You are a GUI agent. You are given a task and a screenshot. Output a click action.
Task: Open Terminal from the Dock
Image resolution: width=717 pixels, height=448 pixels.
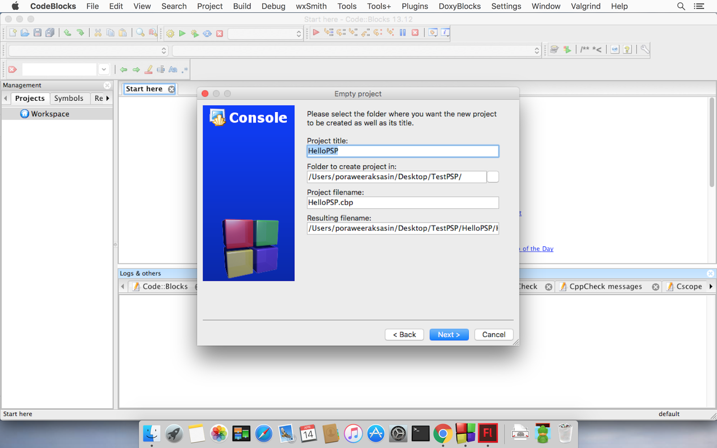pyautogui.click(x=420, y=433)
